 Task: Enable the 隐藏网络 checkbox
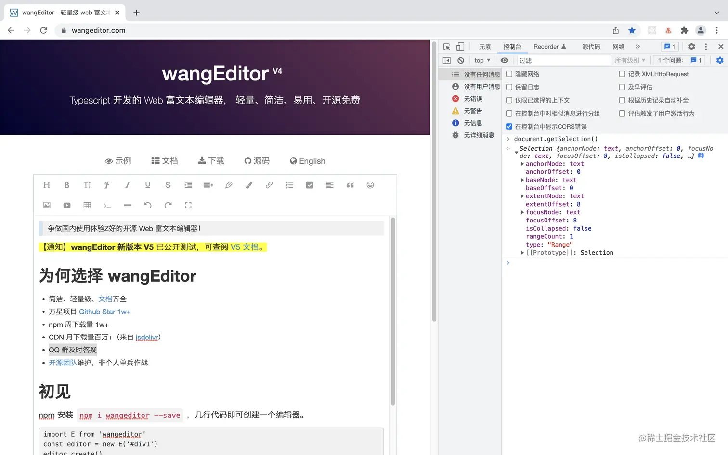pyautogui.click(x=509, y=74)
